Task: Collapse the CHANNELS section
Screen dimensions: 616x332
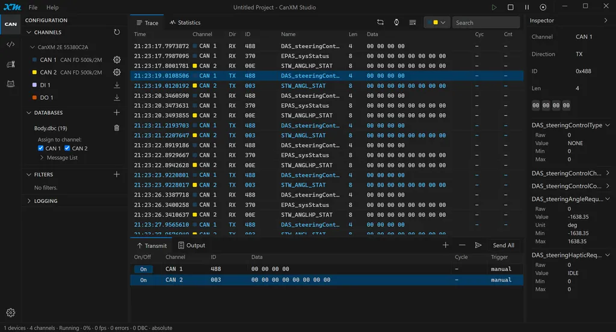Action: [x=29, y=32]
